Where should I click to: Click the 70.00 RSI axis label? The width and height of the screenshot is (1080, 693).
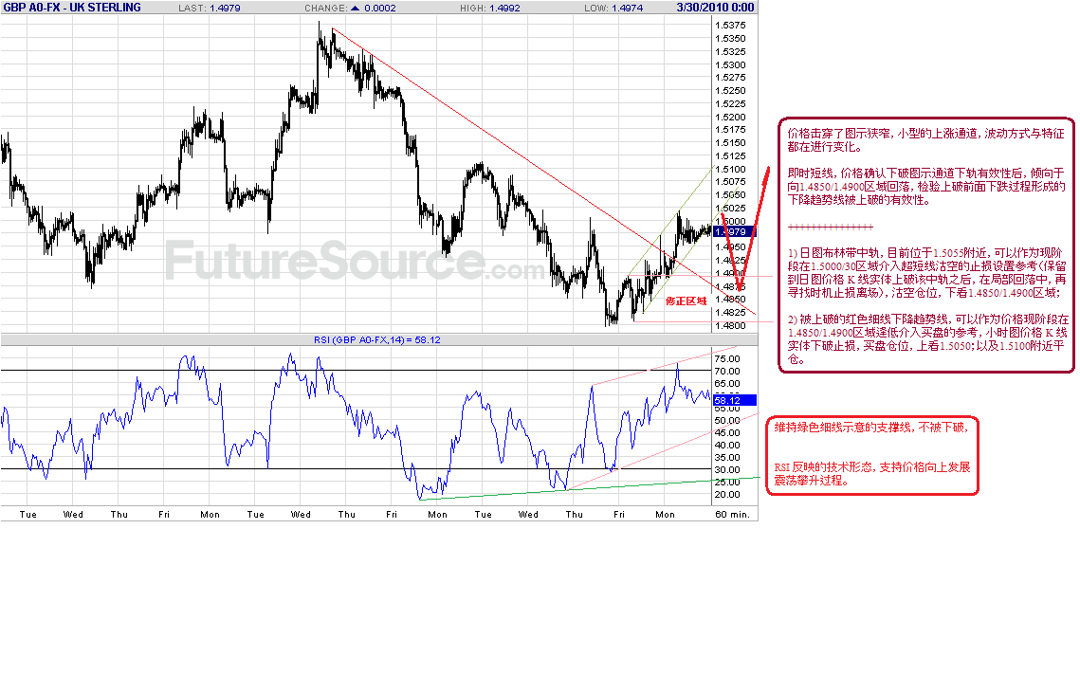727,372
